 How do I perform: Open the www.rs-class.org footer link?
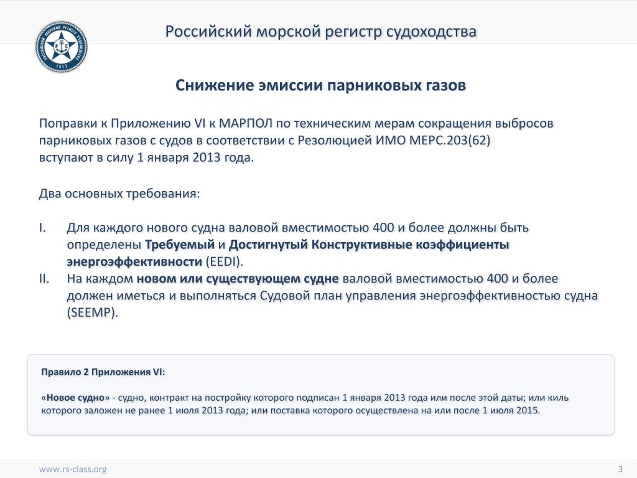point(73,469)
